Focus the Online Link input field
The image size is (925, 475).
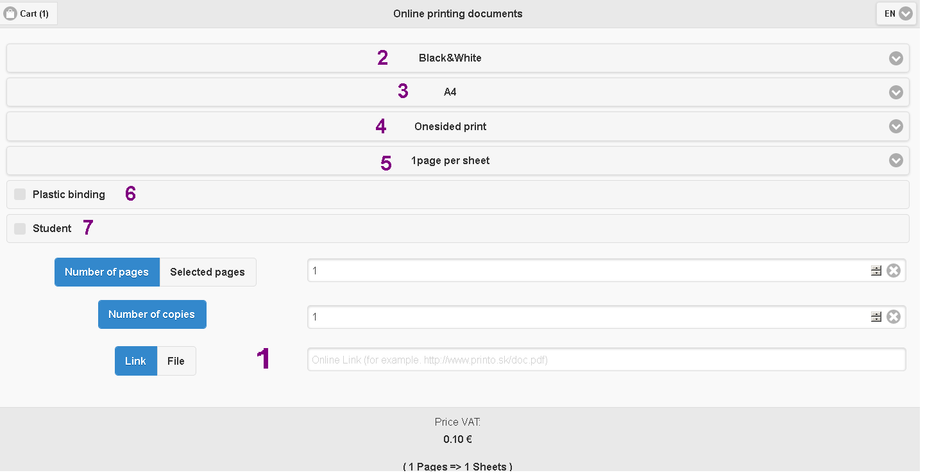point(606,360)
